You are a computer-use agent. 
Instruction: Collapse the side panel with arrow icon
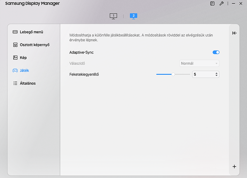(x=234, y=33)
